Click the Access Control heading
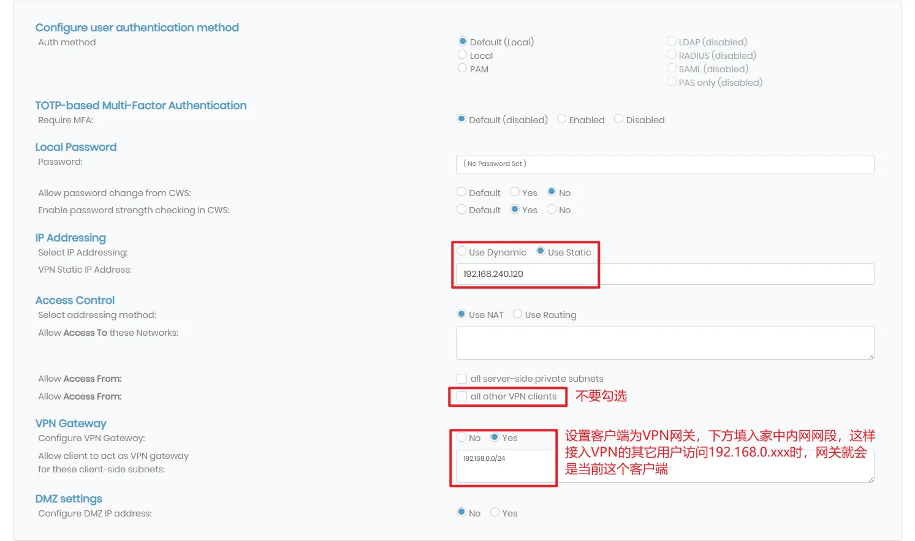The width and height of the screenshot is (915, 541). (x=75, y=300)
